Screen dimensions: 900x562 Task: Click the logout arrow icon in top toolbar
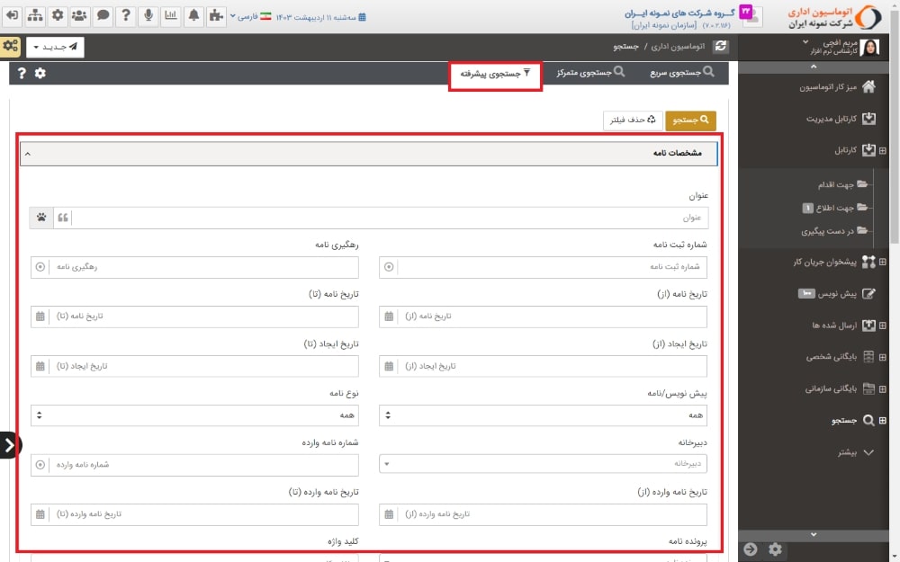(x=12, y=15)
